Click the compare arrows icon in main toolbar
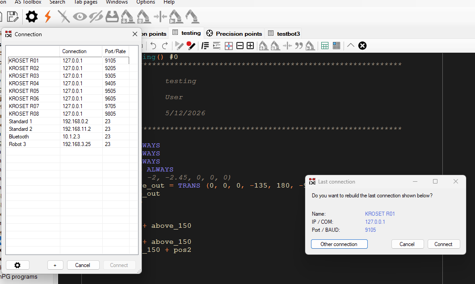The image size is (475, 284). click(160, 17)
